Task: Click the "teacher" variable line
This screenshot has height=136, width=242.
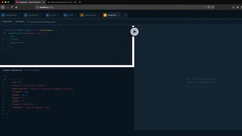Action: (31, 107)
